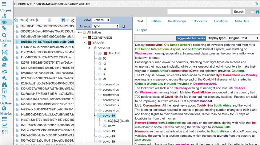The height and width of the screenshot is (145, 260).
Task: Go to next 1000 documents arrow
Action: point(37,20)
